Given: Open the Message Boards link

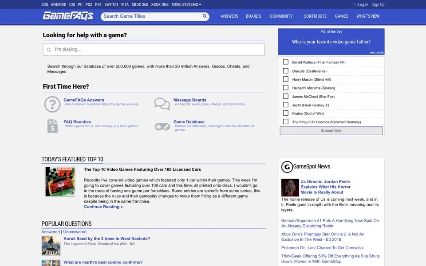Looking at the screenshot, I should coord(189,100).
